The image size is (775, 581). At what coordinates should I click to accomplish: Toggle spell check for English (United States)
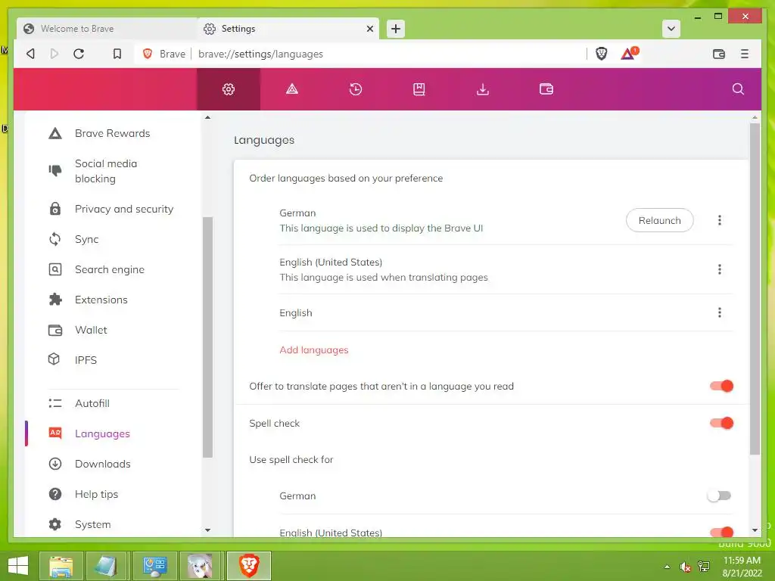721,532
